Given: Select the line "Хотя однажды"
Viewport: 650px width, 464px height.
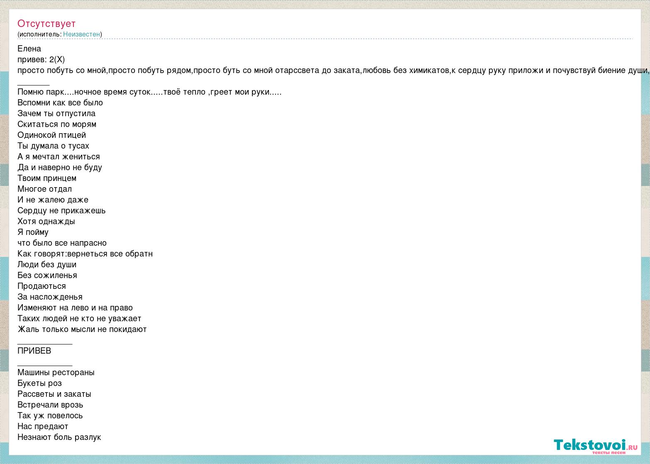Looking at the screenshot, I should point(46,221).
